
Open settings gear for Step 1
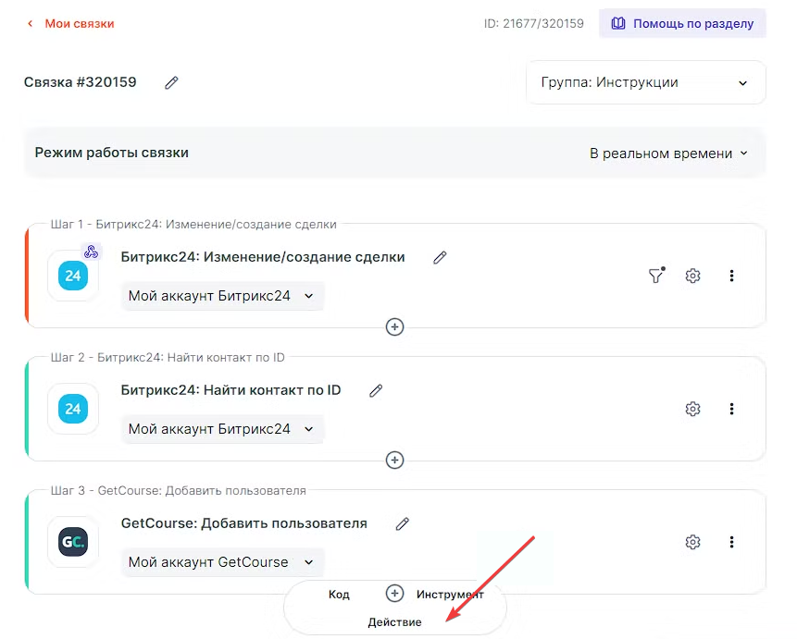coord(692,276)
